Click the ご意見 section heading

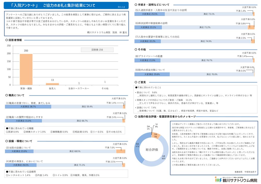140,82
